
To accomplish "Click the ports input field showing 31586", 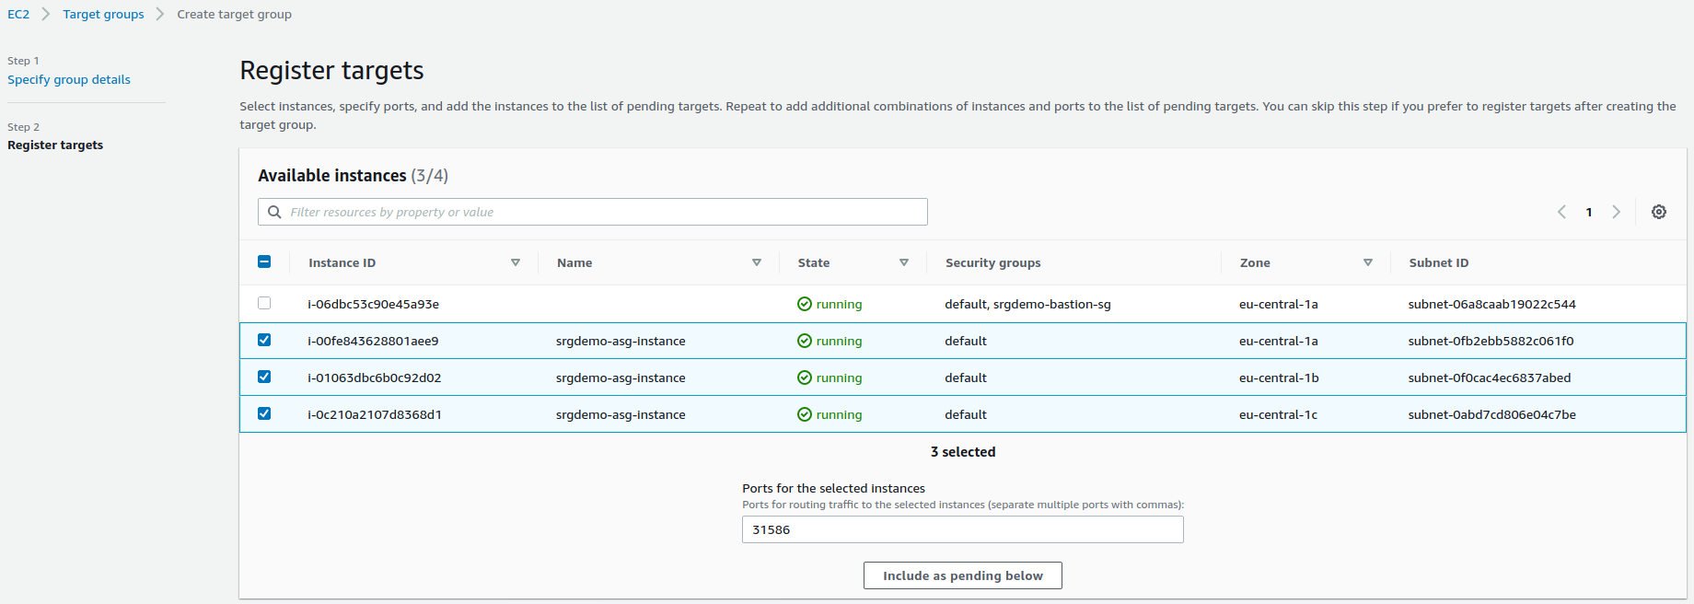I will (x=962, y=529).
